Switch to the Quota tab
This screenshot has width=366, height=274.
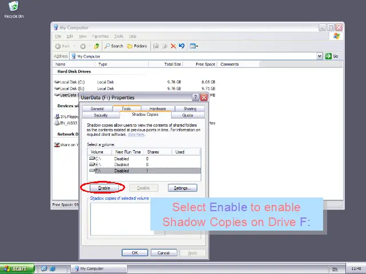pyautogui.click(x=188, y=115)
